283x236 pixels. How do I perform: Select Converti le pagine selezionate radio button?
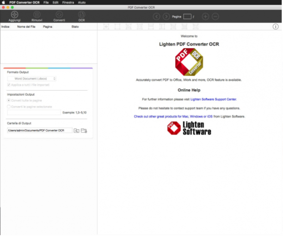(x=9, y=107)
